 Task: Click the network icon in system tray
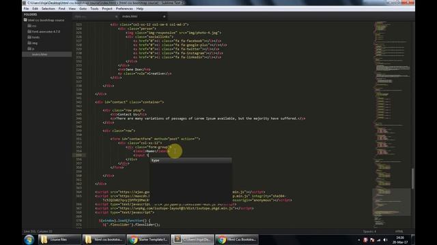[x=378, y=240]
